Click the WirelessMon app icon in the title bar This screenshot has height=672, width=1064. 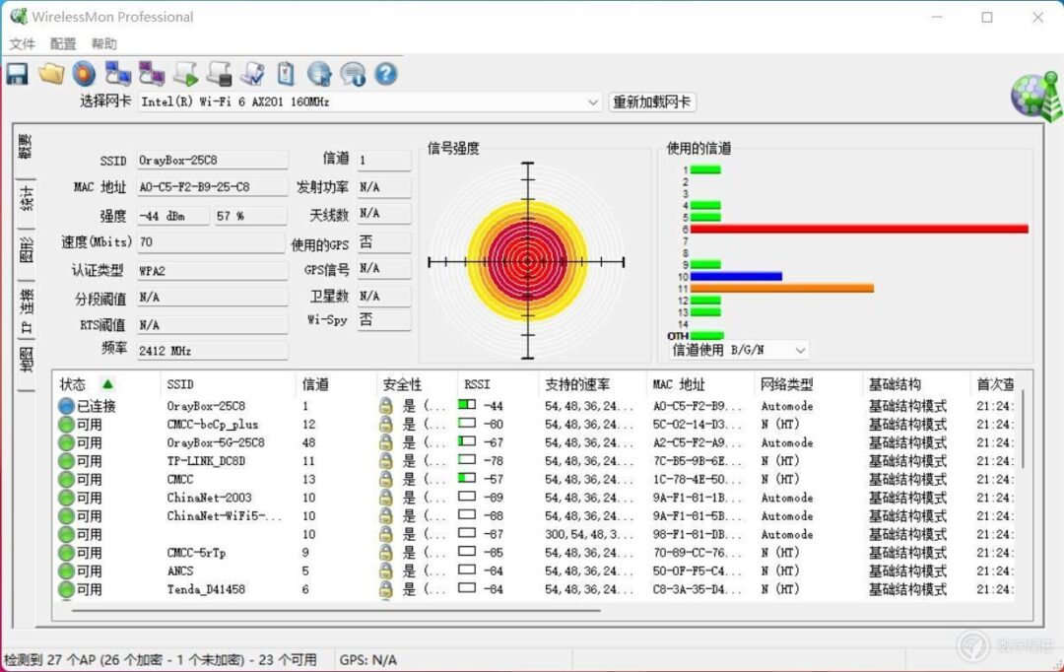pos(19,17)
